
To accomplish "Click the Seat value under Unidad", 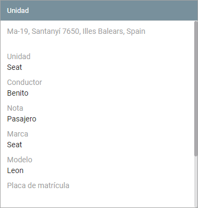I will pyautogui.click(x=15, y=67).
